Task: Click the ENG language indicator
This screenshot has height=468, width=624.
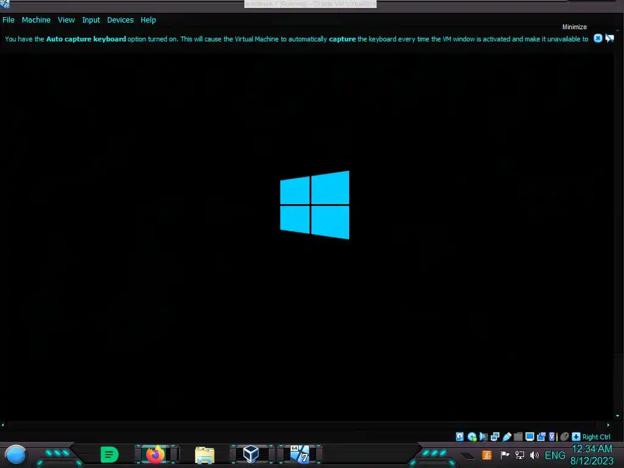Action: 555,455
